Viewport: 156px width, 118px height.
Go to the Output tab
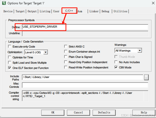pos(32,11)
